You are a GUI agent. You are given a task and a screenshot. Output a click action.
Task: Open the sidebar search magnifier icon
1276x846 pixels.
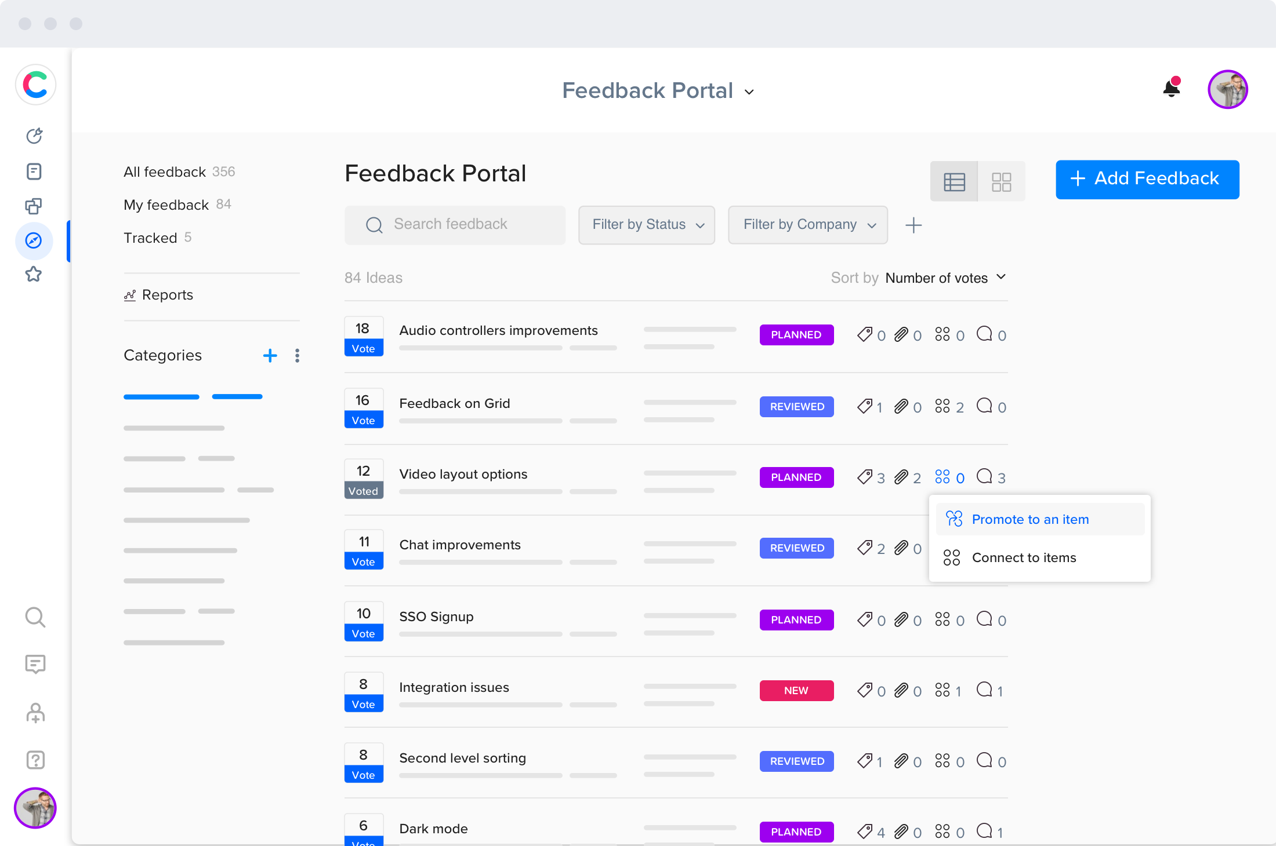click(35, 617)
